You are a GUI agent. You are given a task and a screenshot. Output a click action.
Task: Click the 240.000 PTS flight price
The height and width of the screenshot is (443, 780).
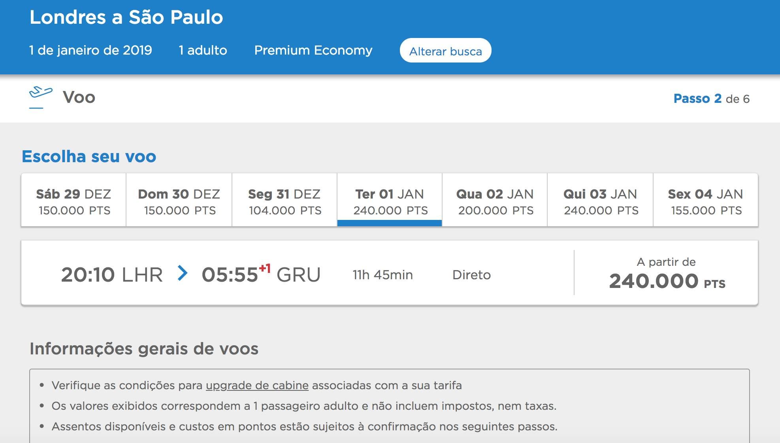pos(667,281)
